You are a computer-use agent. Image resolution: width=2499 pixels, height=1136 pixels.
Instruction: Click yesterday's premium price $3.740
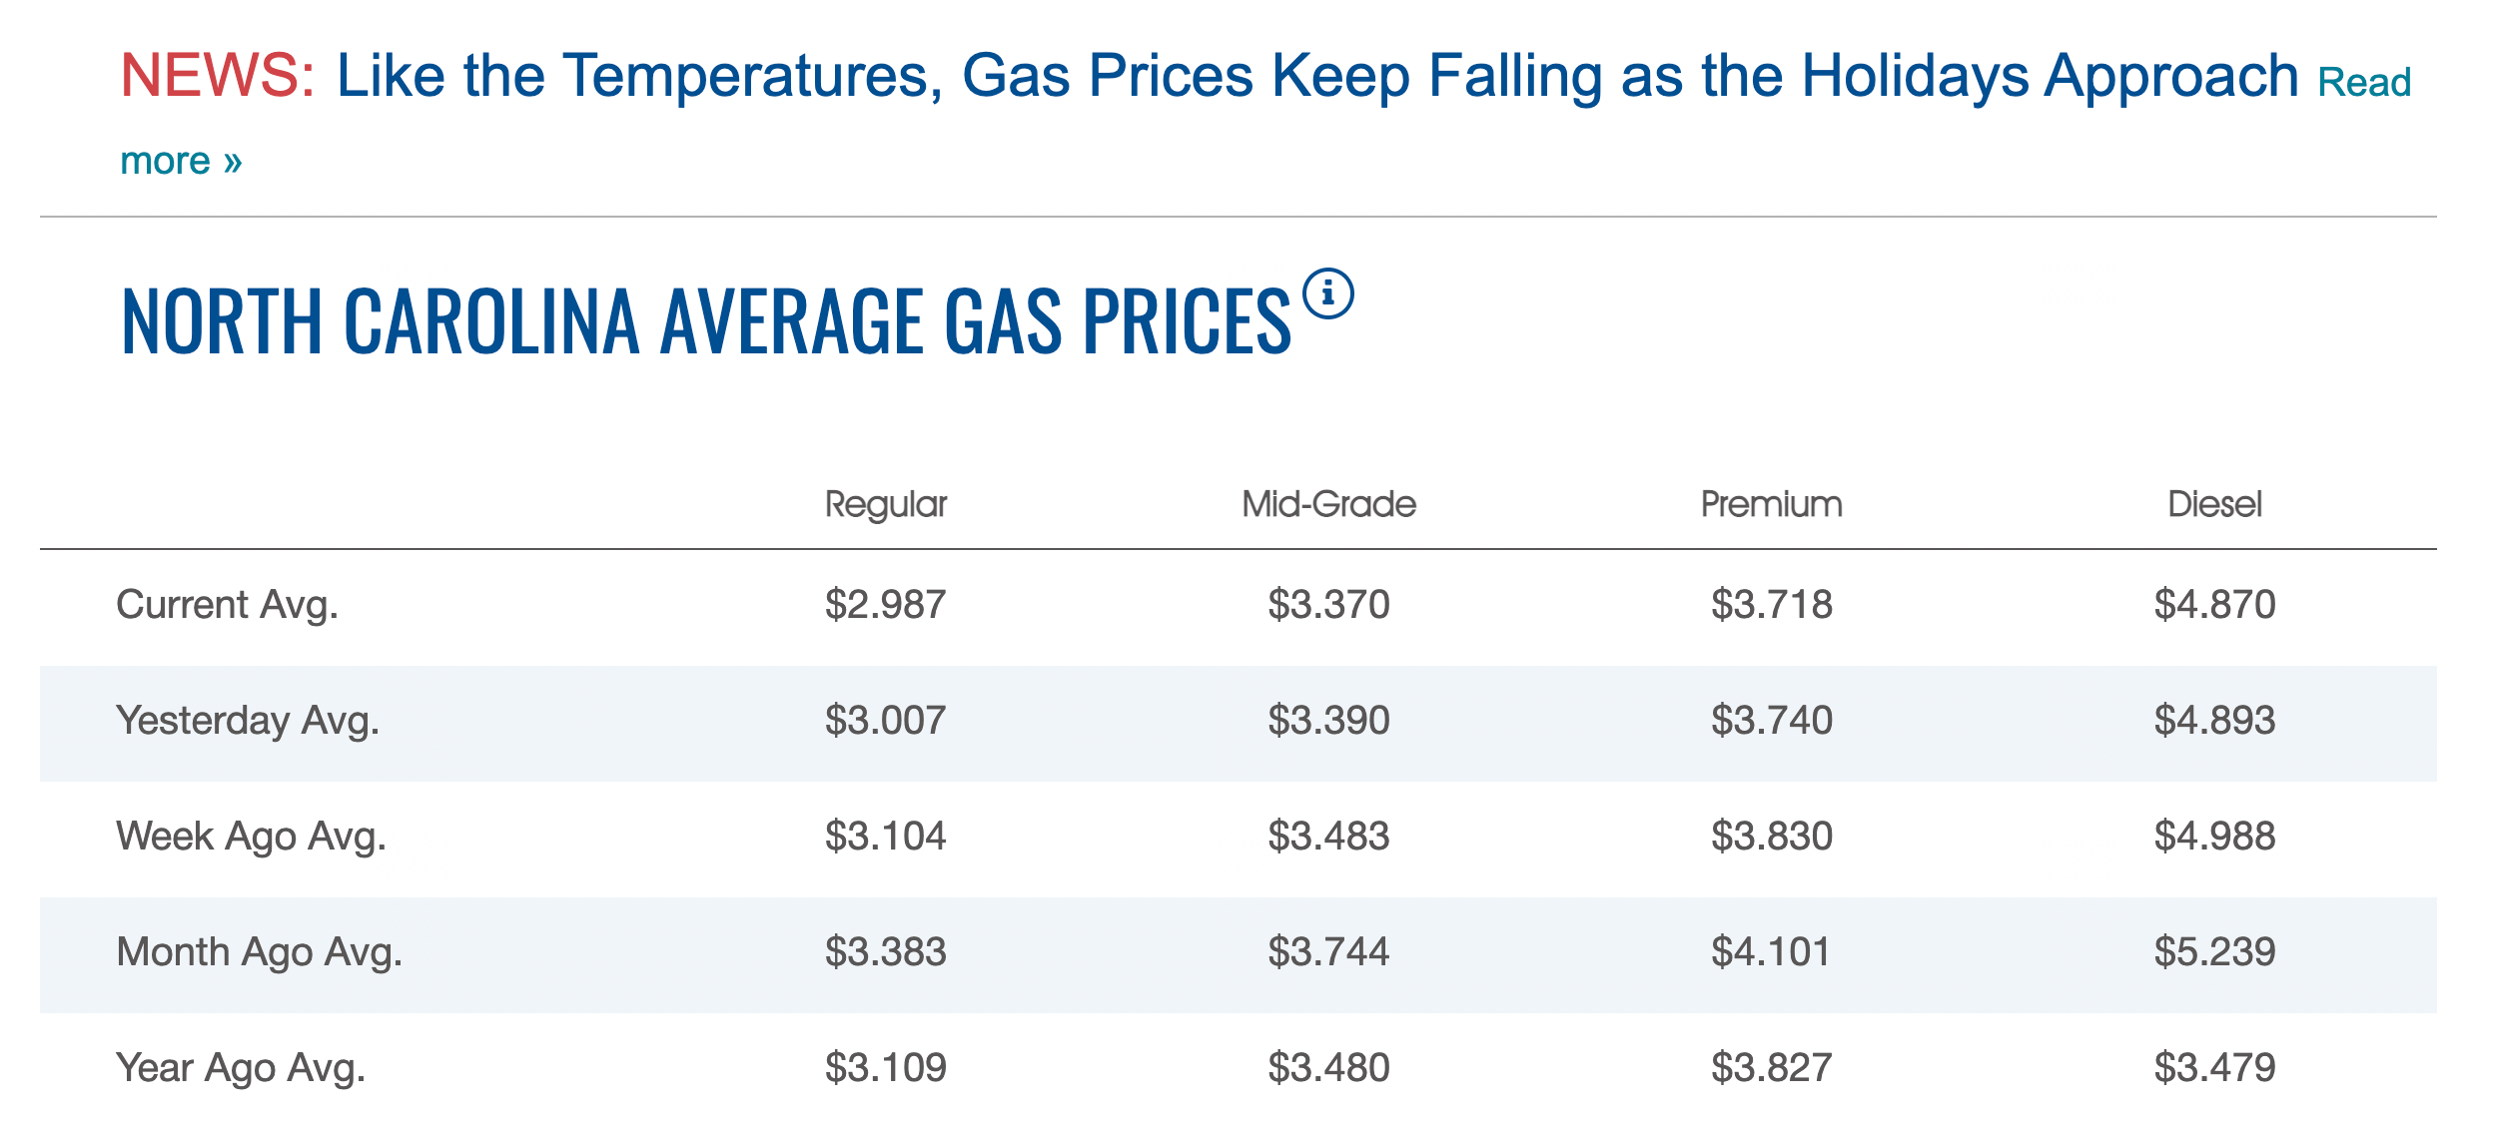coord(1771,721)
